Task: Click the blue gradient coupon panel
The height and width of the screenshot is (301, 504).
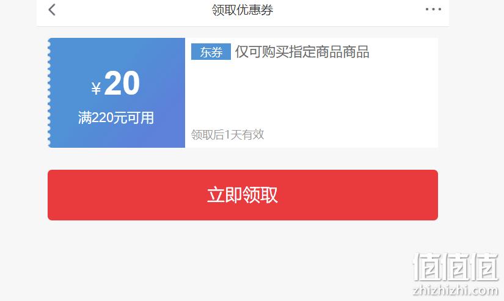Action: pyautogui.click(x=116, y=93)
